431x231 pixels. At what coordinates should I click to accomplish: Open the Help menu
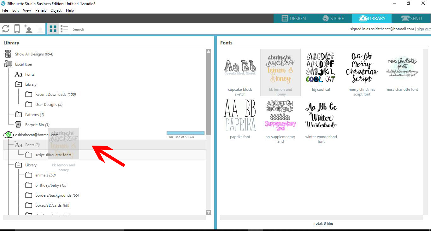click(x=70, y=10)
